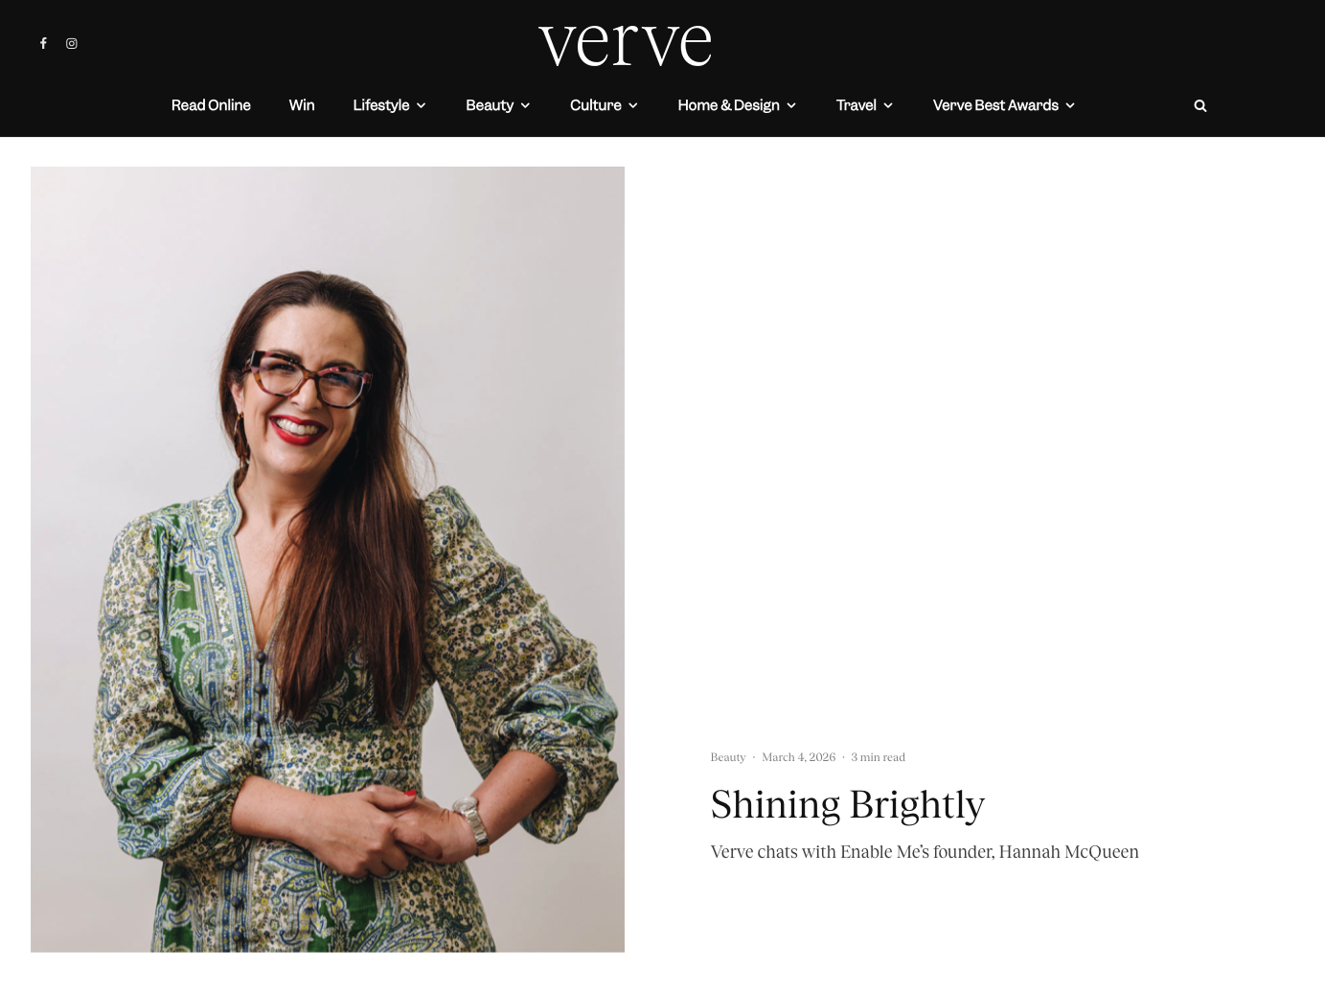Open Verve's Facebook page icon
The image size is (1325, 988).
[43, 43]
